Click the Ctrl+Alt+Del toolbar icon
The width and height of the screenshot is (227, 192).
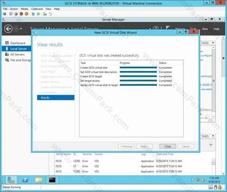pos(5,14)
